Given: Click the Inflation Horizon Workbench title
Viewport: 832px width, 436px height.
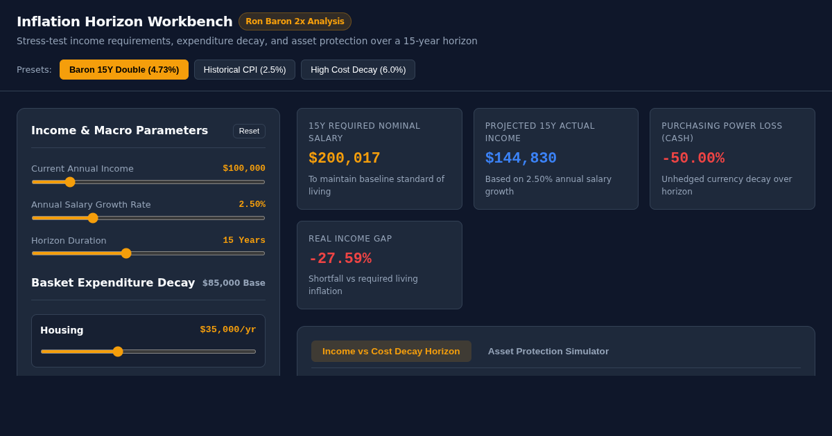Looking at the screenshot, I should click(x=125, y=21).
